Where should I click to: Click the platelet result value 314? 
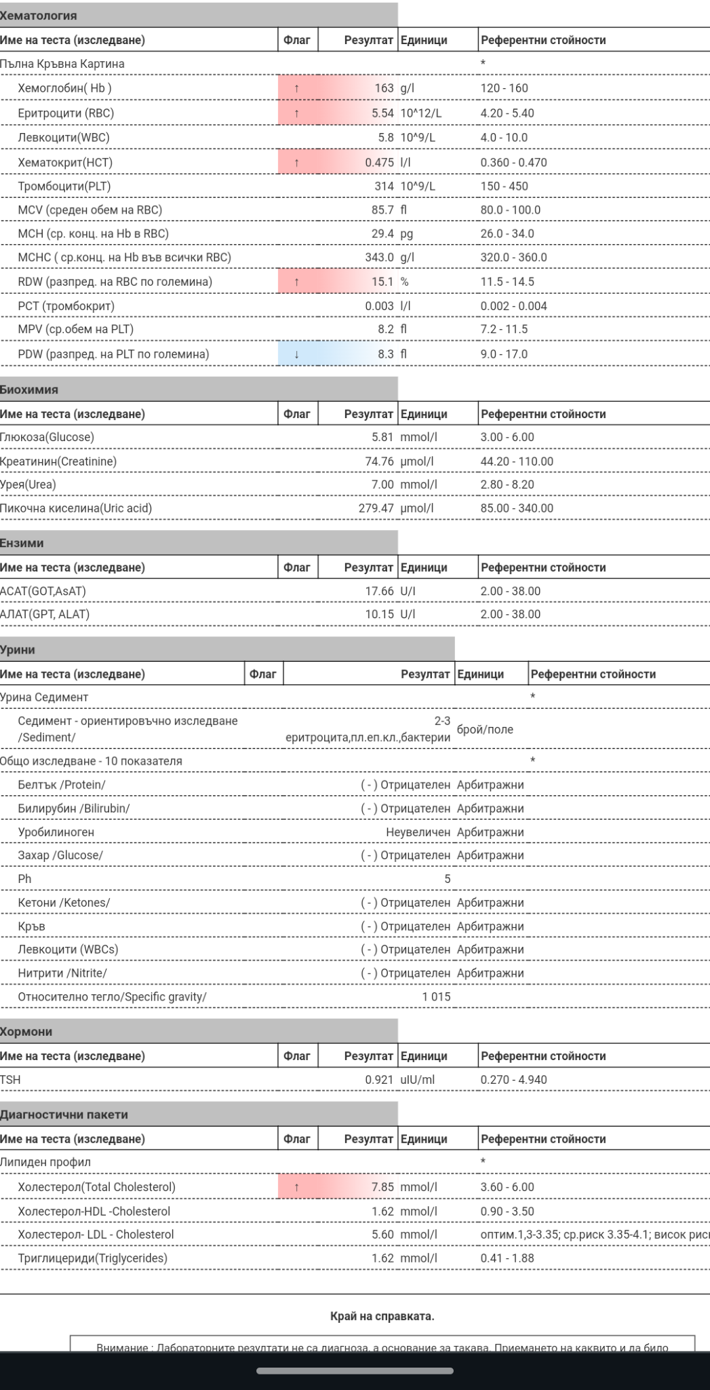pyautogui.click(x=384, y=187)
